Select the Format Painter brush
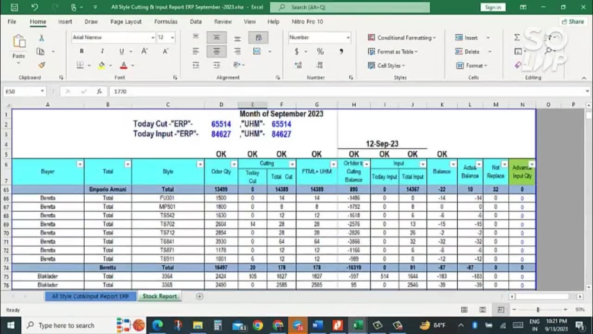Viewport: 593px width, 334px height. 42,65
